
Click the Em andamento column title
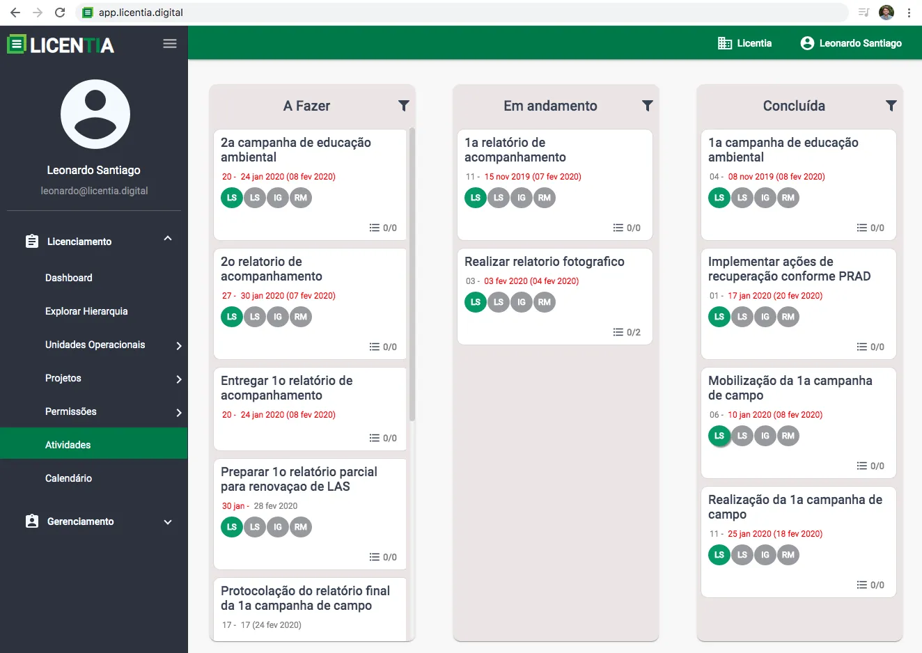[550, 106]
